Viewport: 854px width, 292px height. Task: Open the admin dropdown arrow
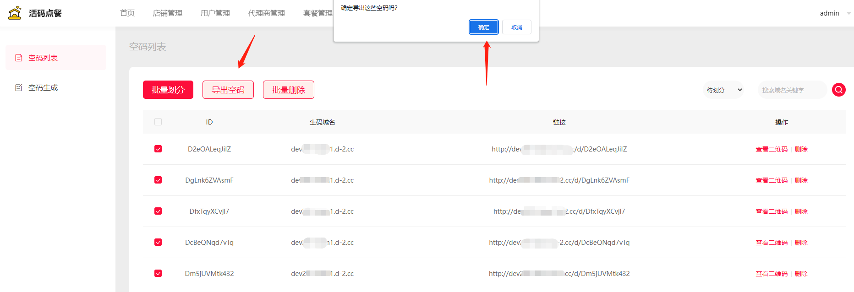click(x=849, y=13)
